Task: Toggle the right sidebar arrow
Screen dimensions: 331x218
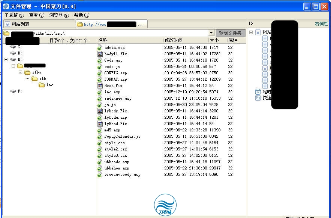Action: 251,24
